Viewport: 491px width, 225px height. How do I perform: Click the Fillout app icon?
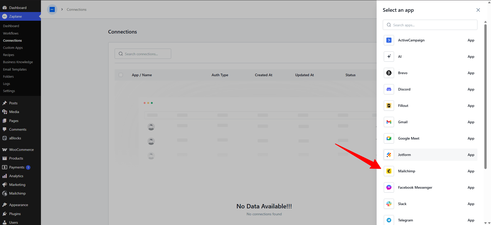(x=389, y=106)
